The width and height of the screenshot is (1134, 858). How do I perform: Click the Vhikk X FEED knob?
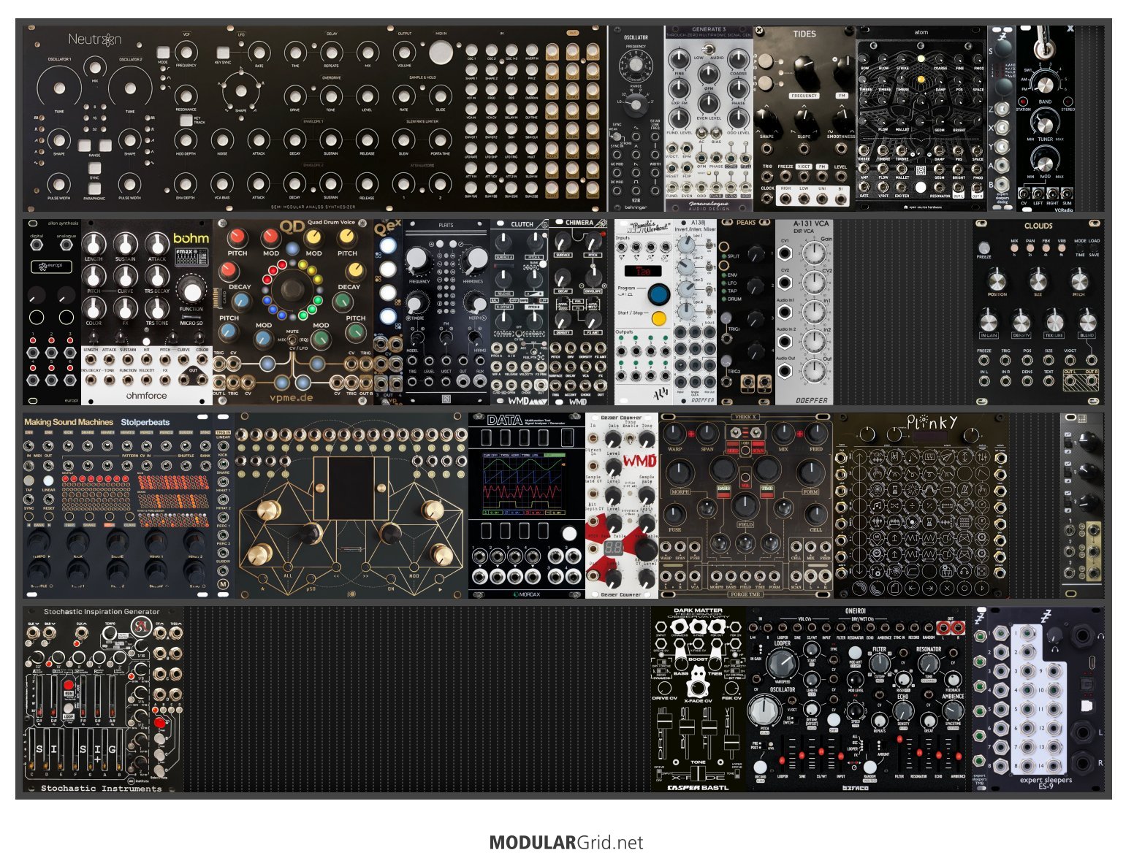click(816, 434)
